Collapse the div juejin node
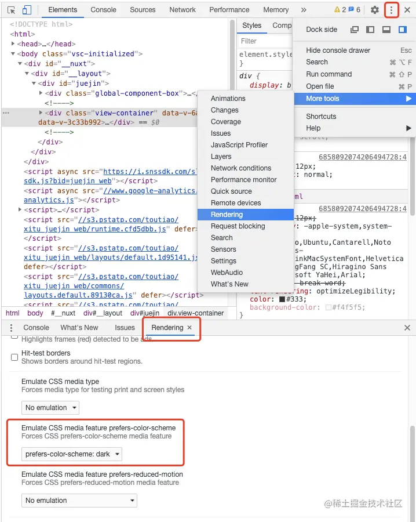 click(34, 83)
